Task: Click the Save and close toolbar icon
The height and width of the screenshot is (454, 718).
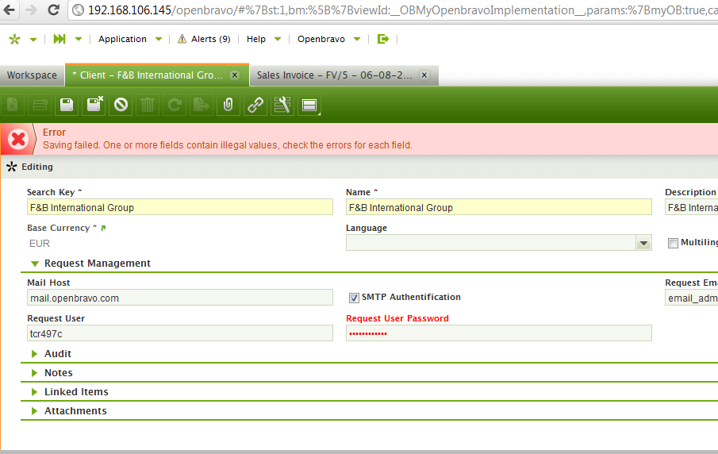Action: pos(94,105)
